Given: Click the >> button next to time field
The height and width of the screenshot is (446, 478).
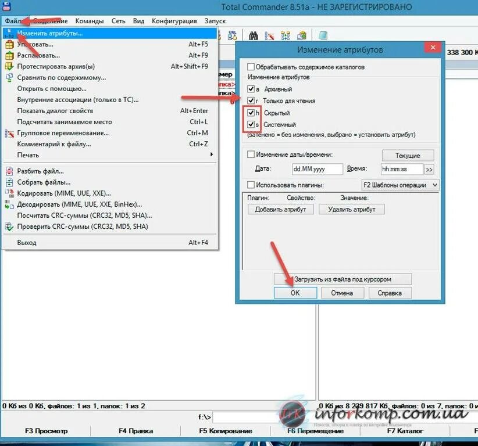Looking at the screenshot, I should point(429,170).
